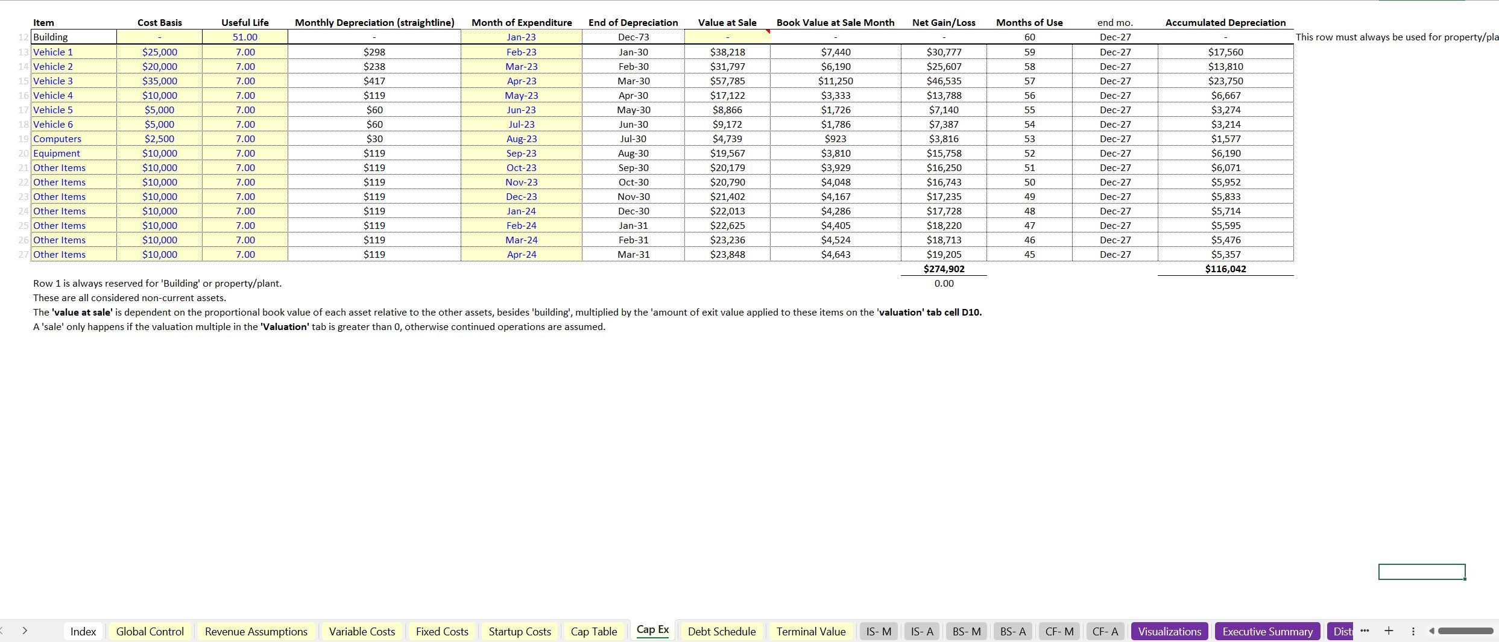
Task: Click the row 12 number header
Action: pyautogui.click(x=24, y=37)
